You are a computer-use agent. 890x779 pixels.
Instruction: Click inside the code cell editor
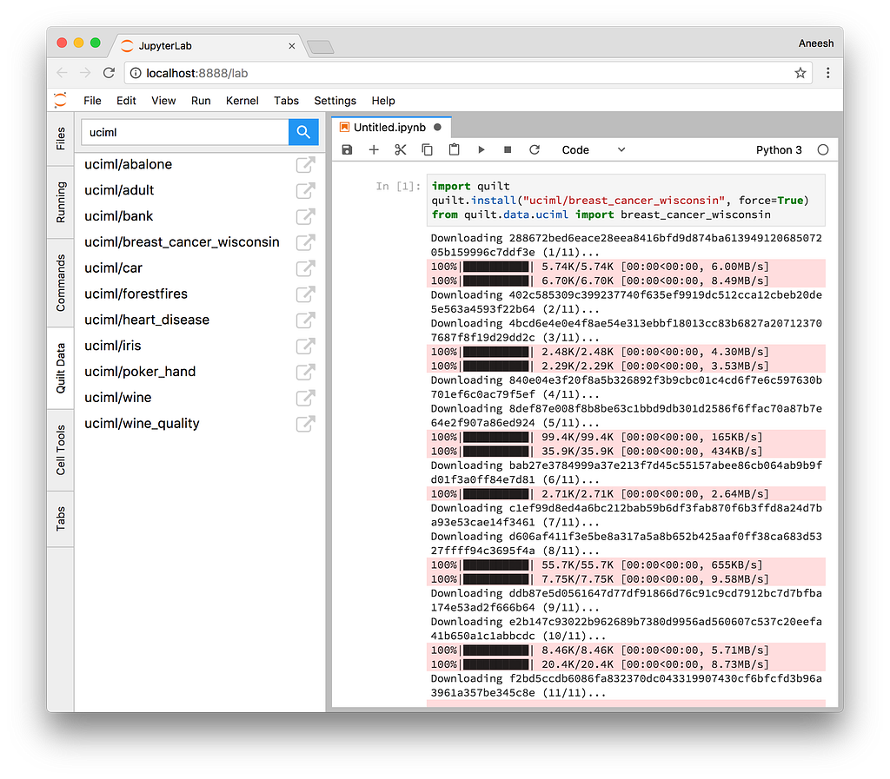[626, 200]
